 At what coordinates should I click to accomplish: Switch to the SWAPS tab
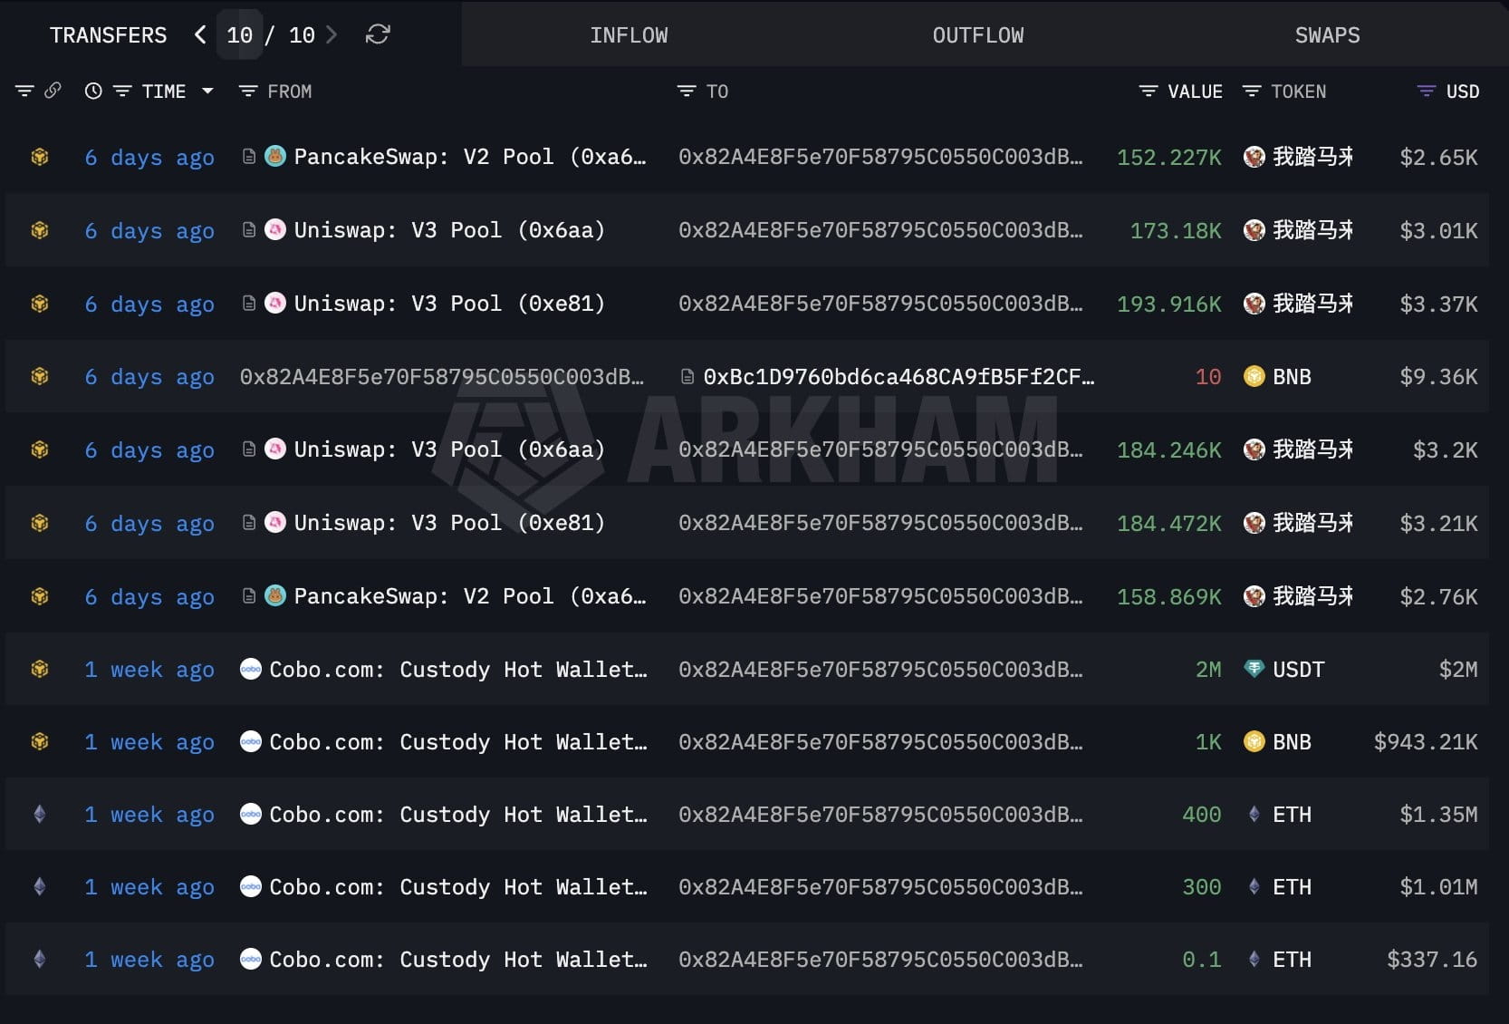coord(1327,35)
